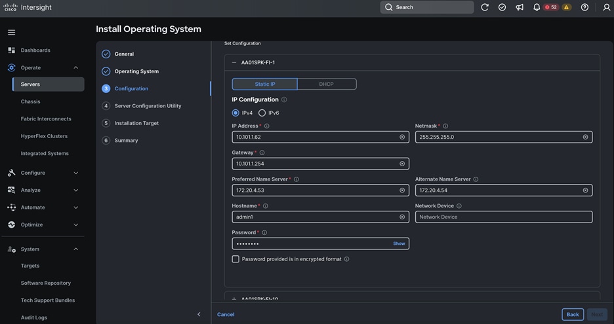
Task: Click the Search box in header
Action: [427, 7]
